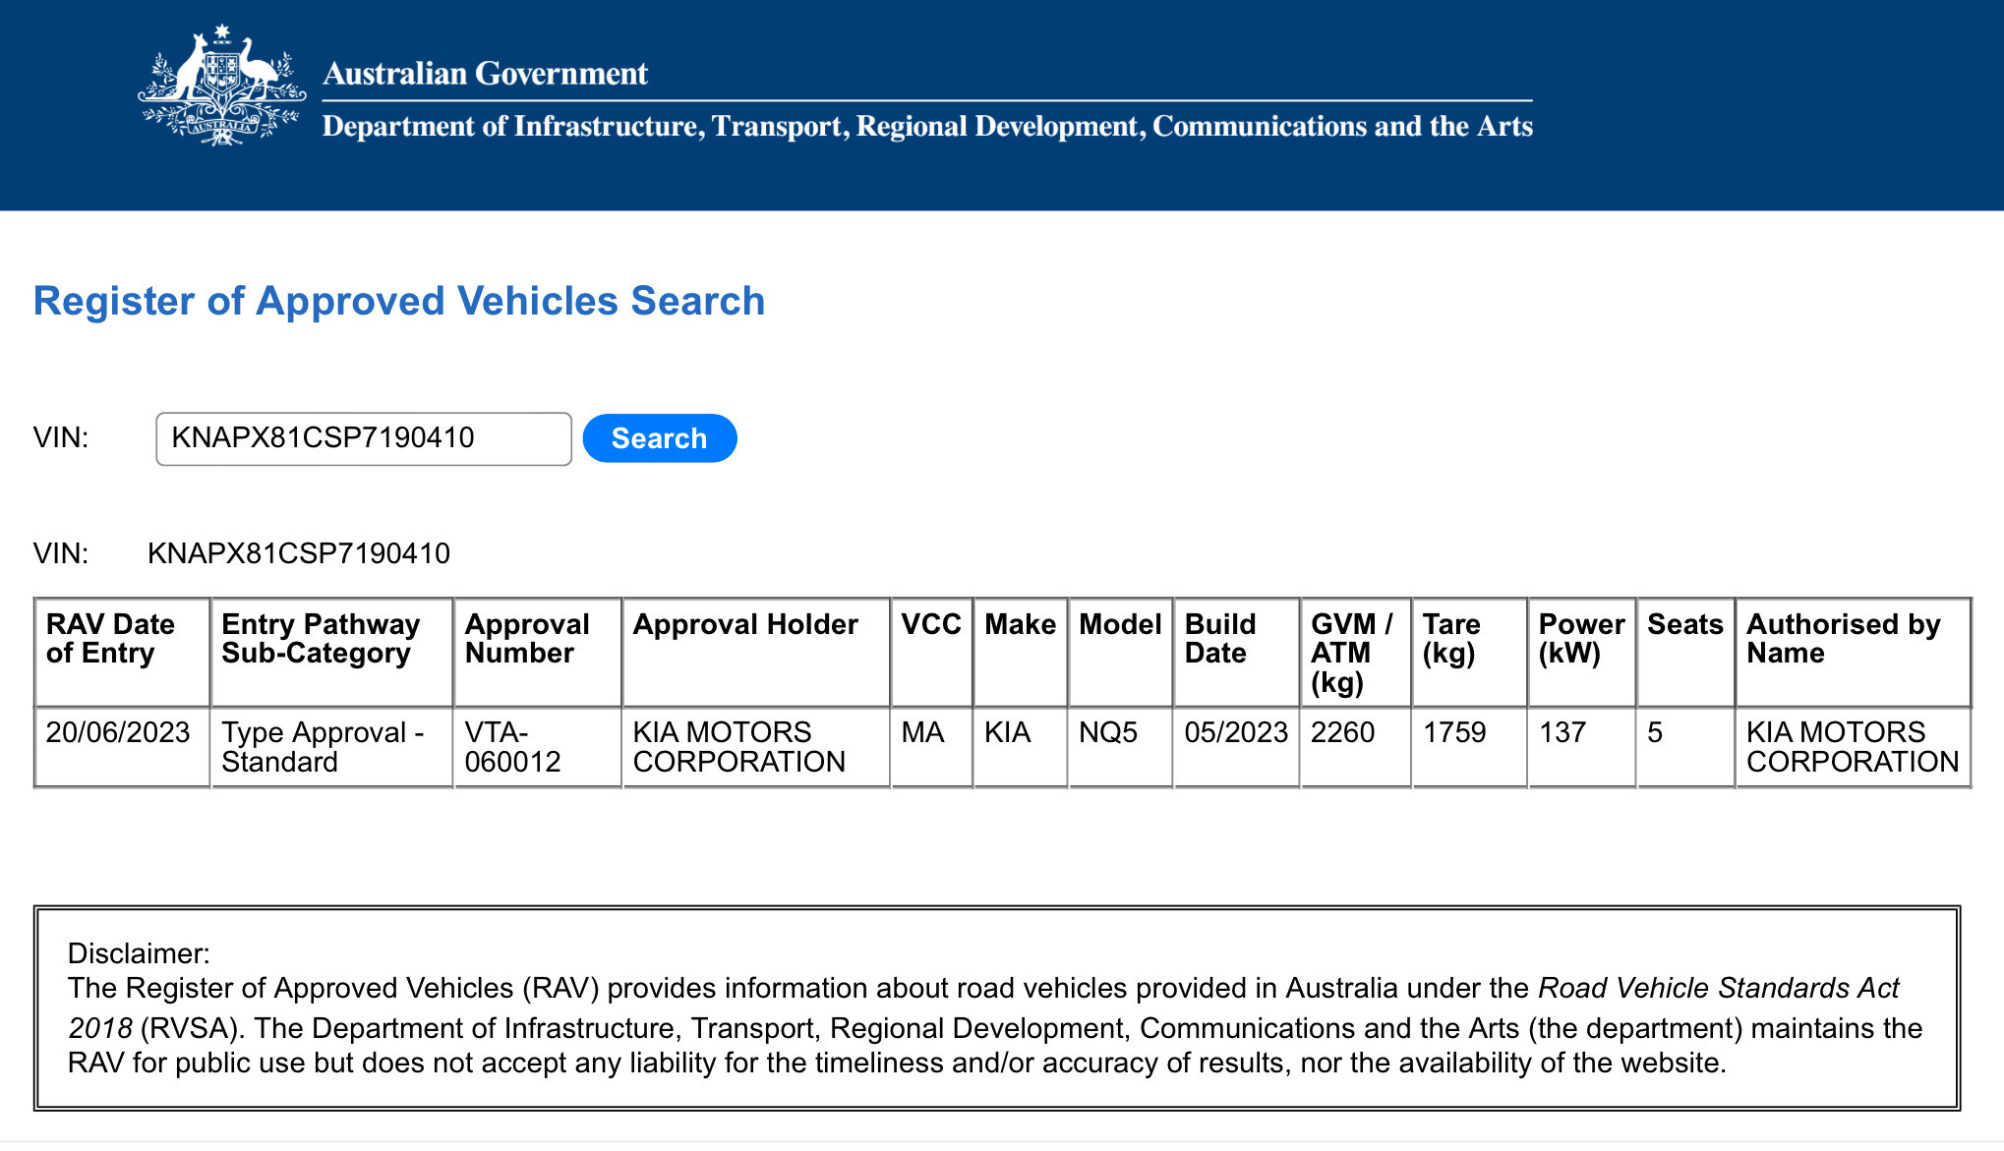This screenshot has width=2004, height=1151.
Task: Click the Build Date column header
Action: [1220, 639]
